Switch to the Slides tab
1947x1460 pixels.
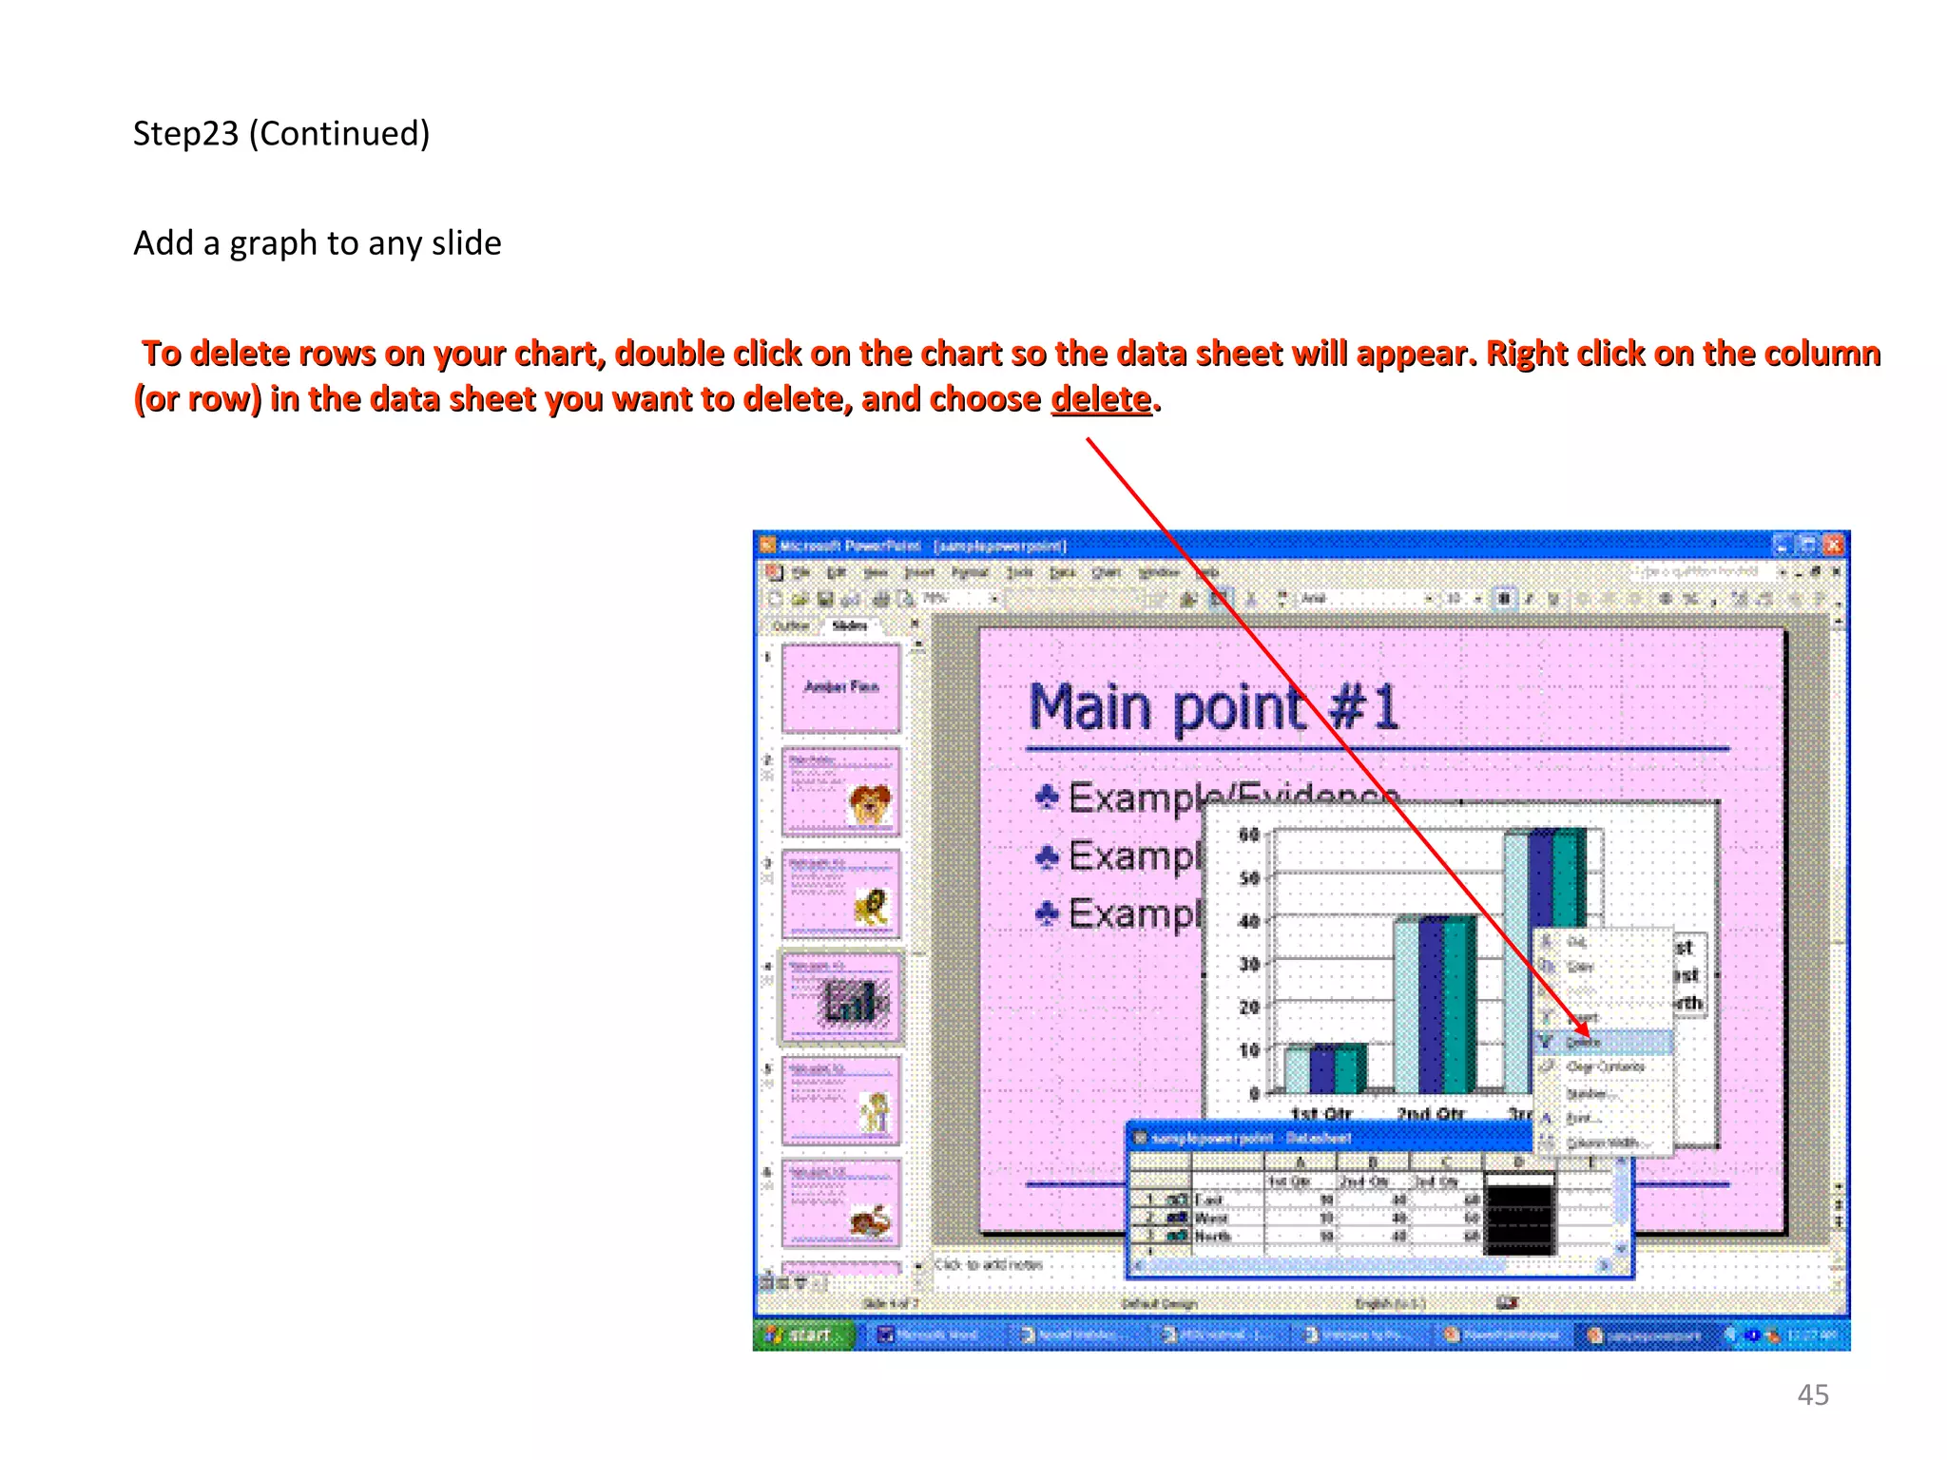coord(849,625)
